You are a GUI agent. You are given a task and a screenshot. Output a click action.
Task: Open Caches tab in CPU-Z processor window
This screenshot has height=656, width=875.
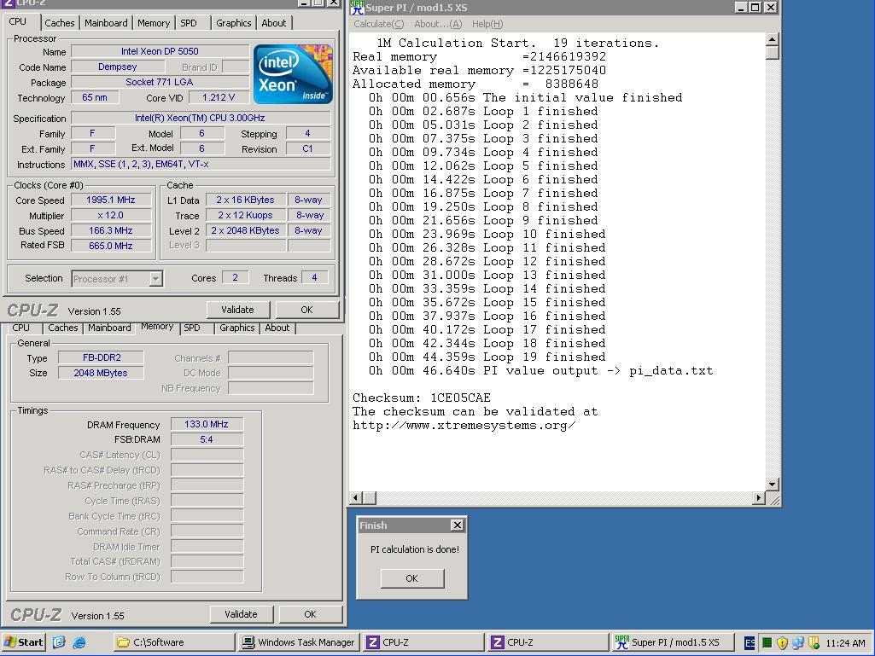coord(59,23)
